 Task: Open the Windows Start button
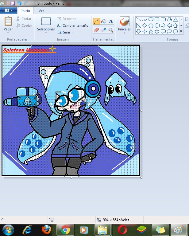click(8, 230)
